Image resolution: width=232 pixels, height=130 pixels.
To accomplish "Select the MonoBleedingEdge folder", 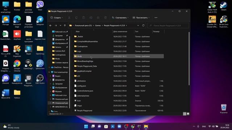I will (119, 61).
